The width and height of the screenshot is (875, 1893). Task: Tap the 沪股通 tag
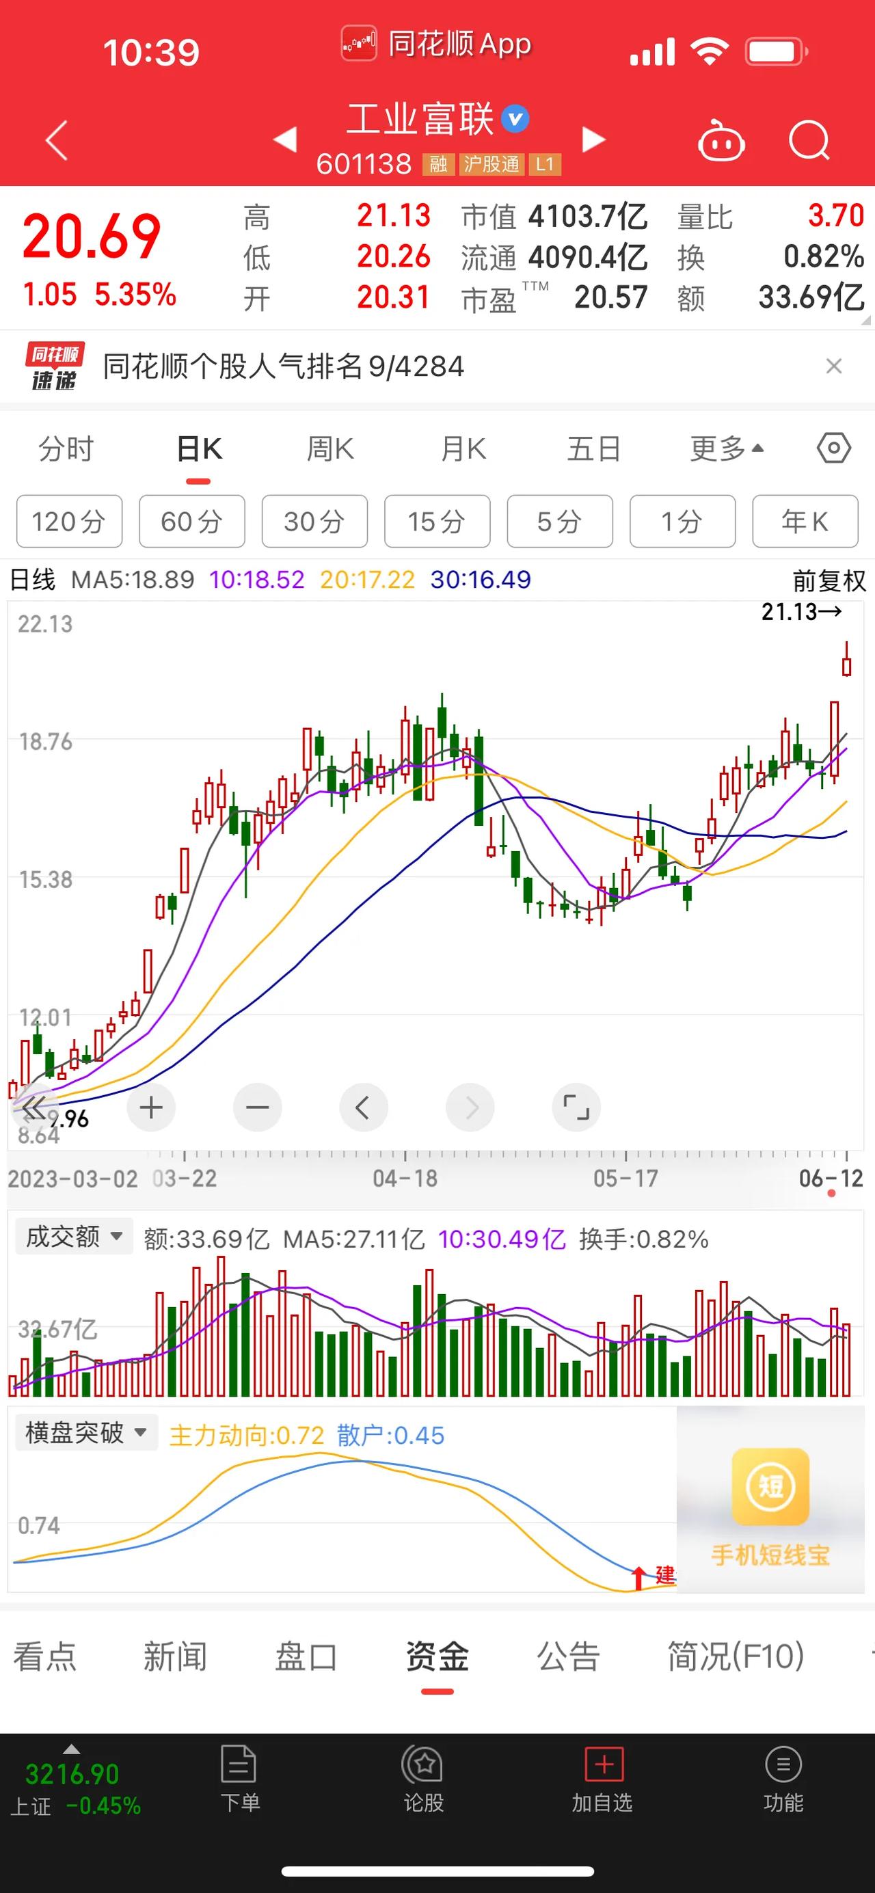(x=492, y=164)
